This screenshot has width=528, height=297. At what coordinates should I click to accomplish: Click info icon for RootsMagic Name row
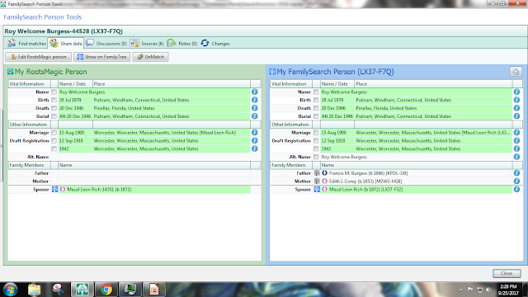coord(255,92)
